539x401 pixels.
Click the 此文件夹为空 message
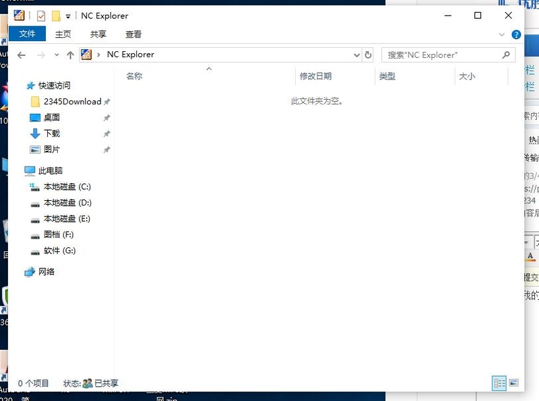tap(317, 101)
